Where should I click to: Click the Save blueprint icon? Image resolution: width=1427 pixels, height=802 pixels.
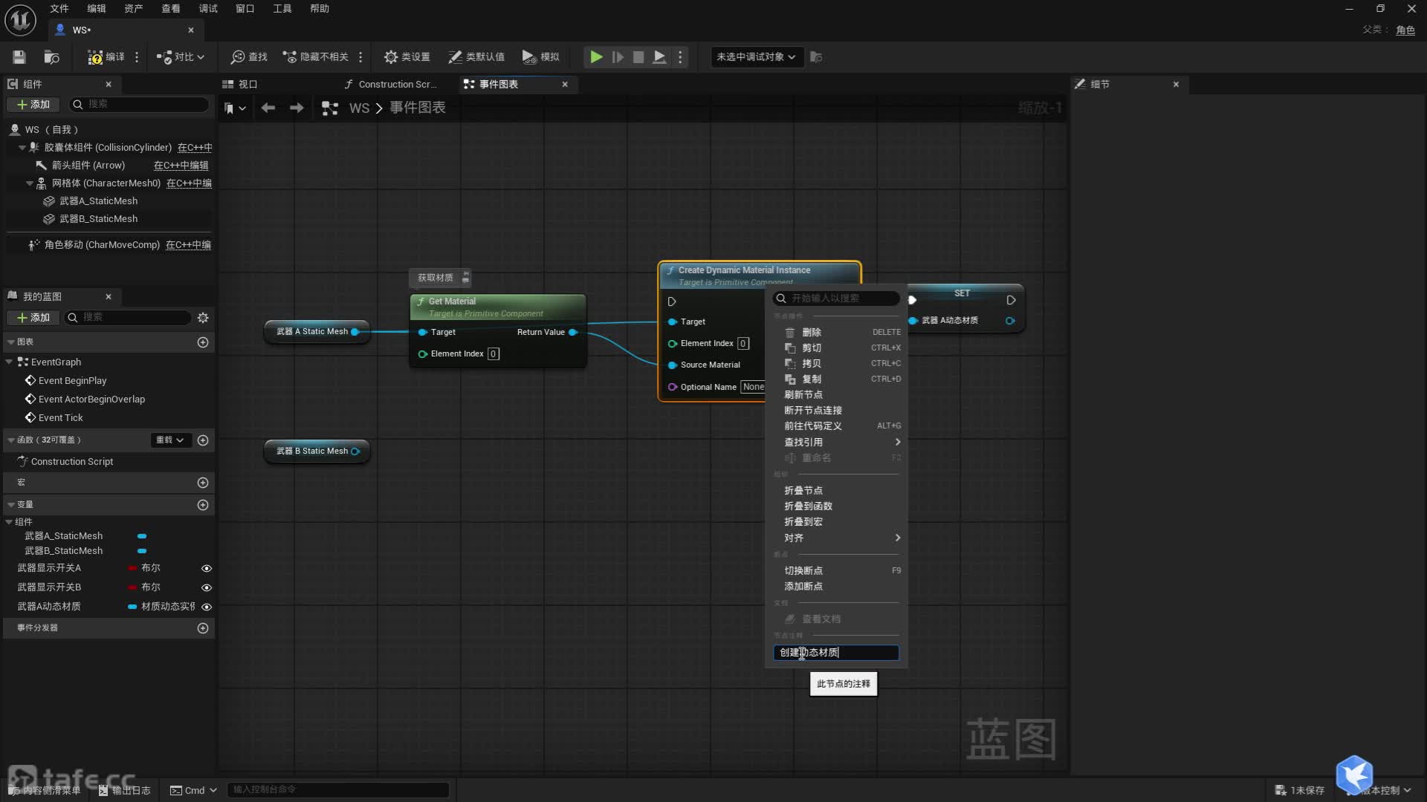[19, 57]
